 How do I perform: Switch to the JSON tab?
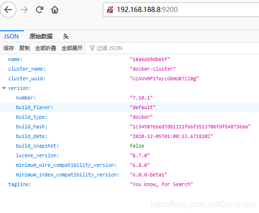pyautogui.click(x=12, y=37)
